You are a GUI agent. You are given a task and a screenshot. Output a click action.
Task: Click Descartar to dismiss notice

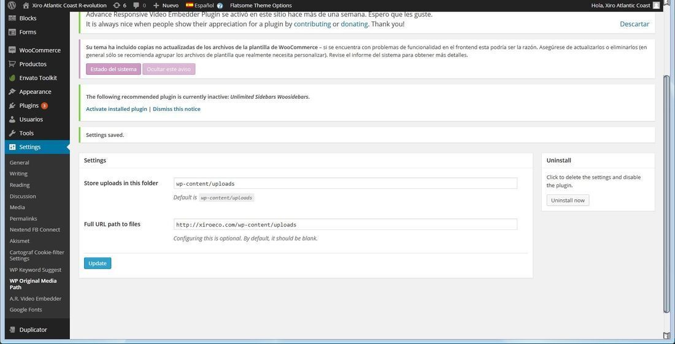coord(634,24)
